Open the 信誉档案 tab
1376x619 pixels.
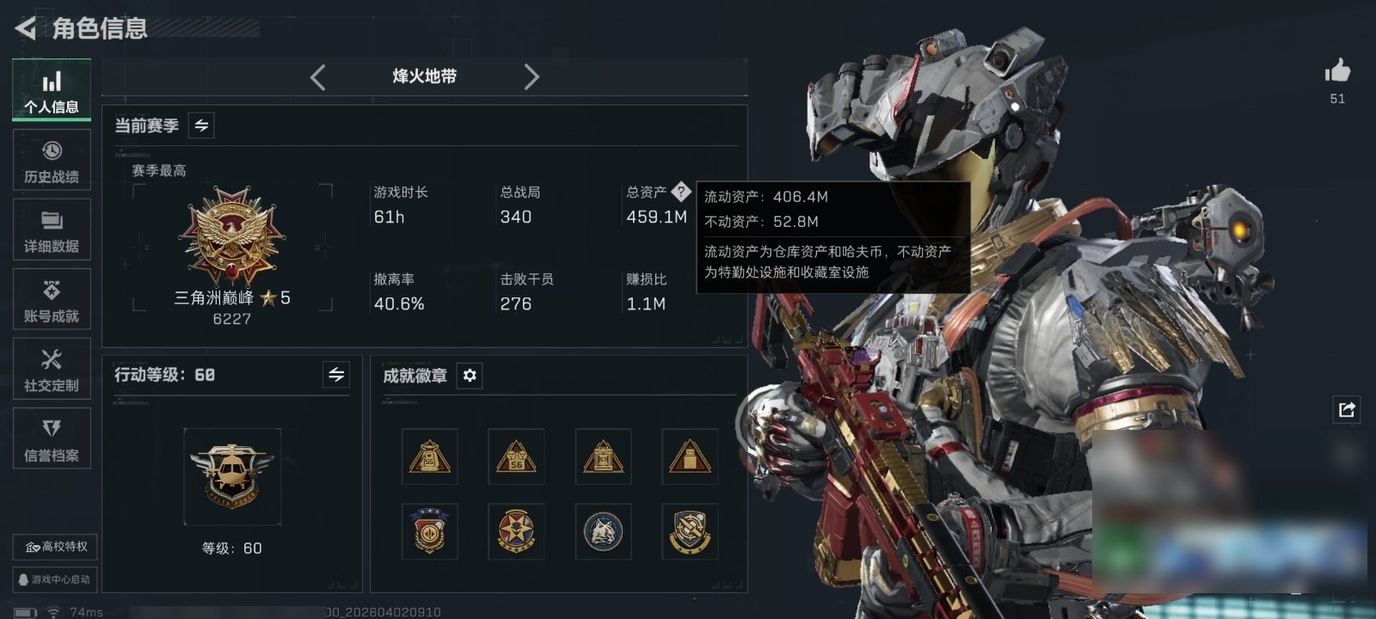52,438
